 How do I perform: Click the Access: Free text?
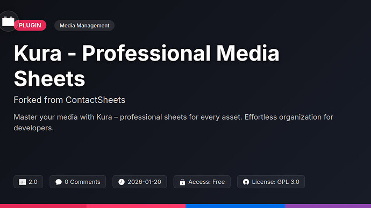click(206, 182)
